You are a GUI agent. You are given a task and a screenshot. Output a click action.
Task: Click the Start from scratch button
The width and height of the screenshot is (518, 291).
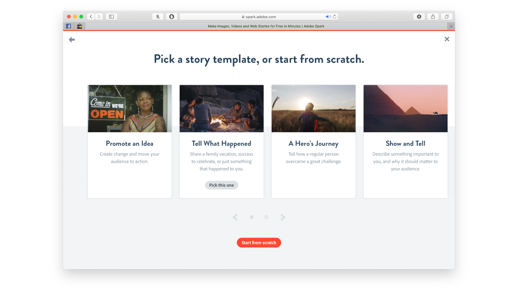(259, 242)
